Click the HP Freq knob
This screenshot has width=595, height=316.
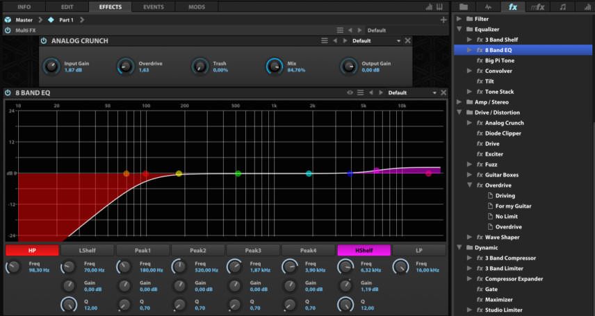click(14, 267)
